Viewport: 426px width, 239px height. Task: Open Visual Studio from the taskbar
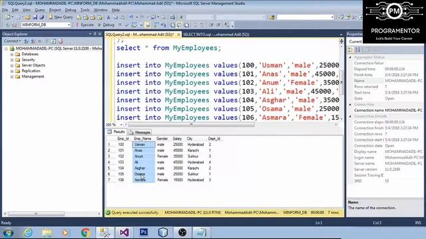(124, 233)
